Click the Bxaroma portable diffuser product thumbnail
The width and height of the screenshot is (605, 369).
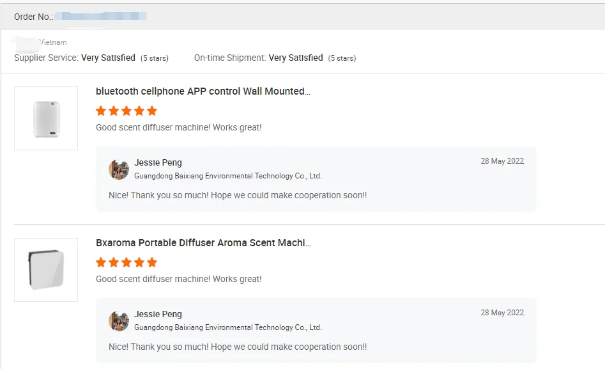pyautogui.click(x=46, y=269)
